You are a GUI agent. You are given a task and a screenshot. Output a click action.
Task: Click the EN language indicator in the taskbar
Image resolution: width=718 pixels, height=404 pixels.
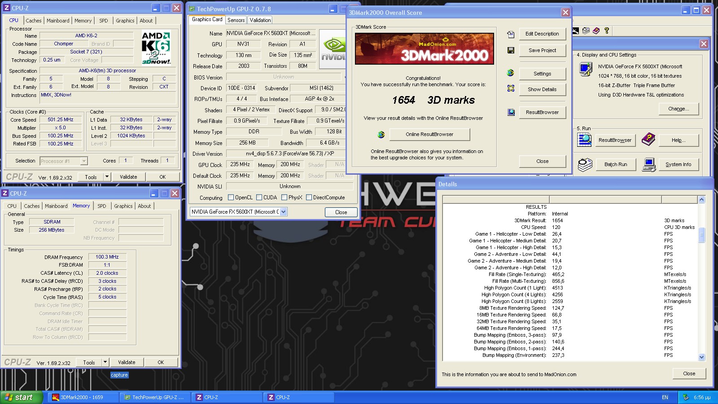[x=665, y=397]
